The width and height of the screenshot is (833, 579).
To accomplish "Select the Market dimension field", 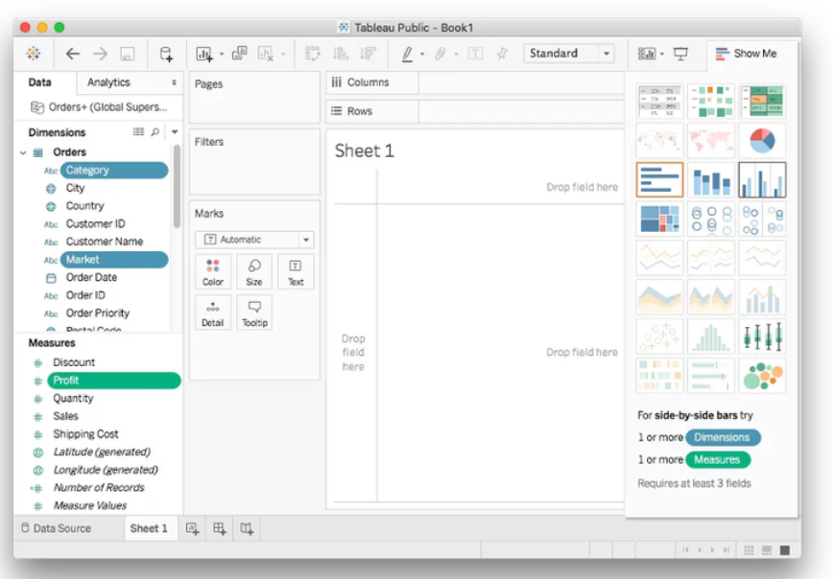I will coord(114,260).
